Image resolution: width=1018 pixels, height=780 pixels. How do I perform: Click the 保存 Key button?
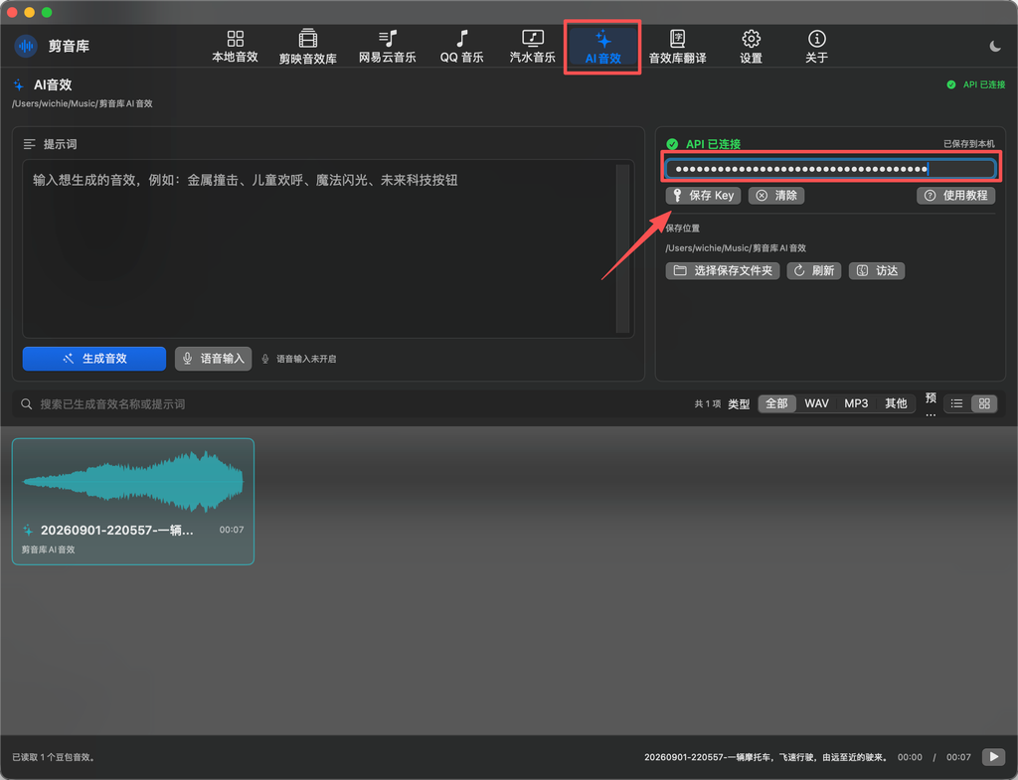coord(703,196)
